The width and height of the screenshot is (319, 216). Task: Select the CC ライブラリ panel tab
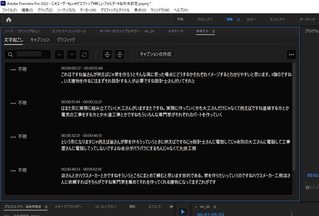click(x=106, y=207)
